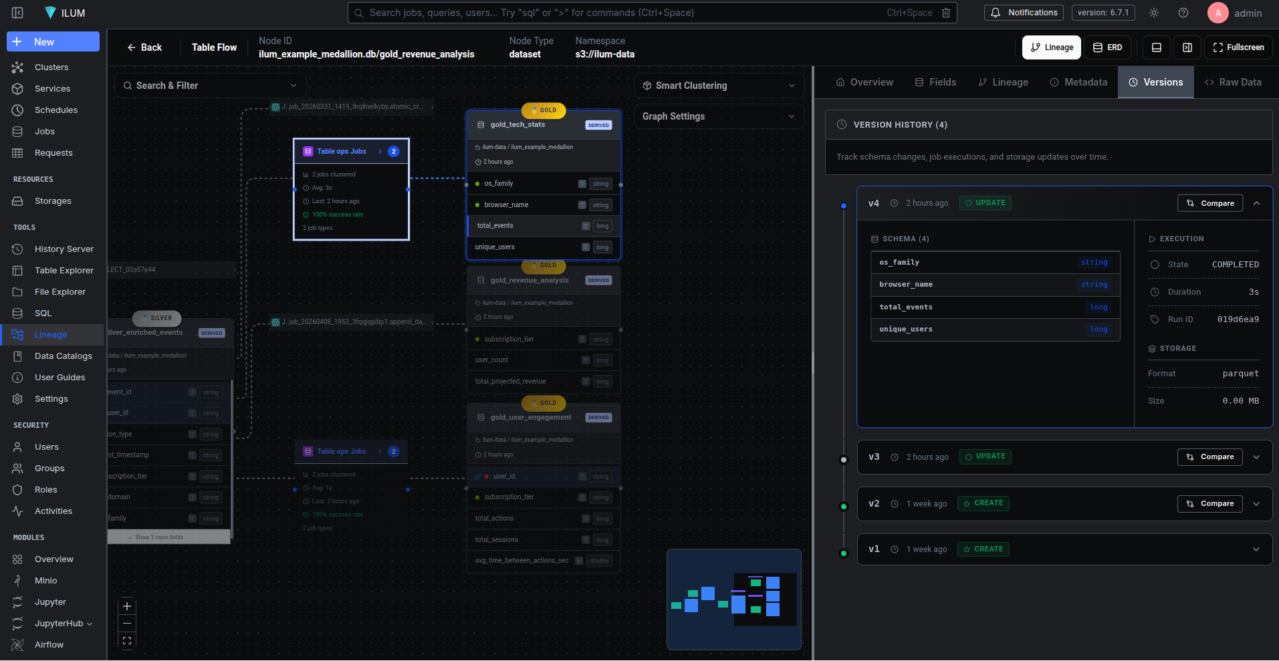
Task: Open the Raw Data tab
Action: 1233,82
